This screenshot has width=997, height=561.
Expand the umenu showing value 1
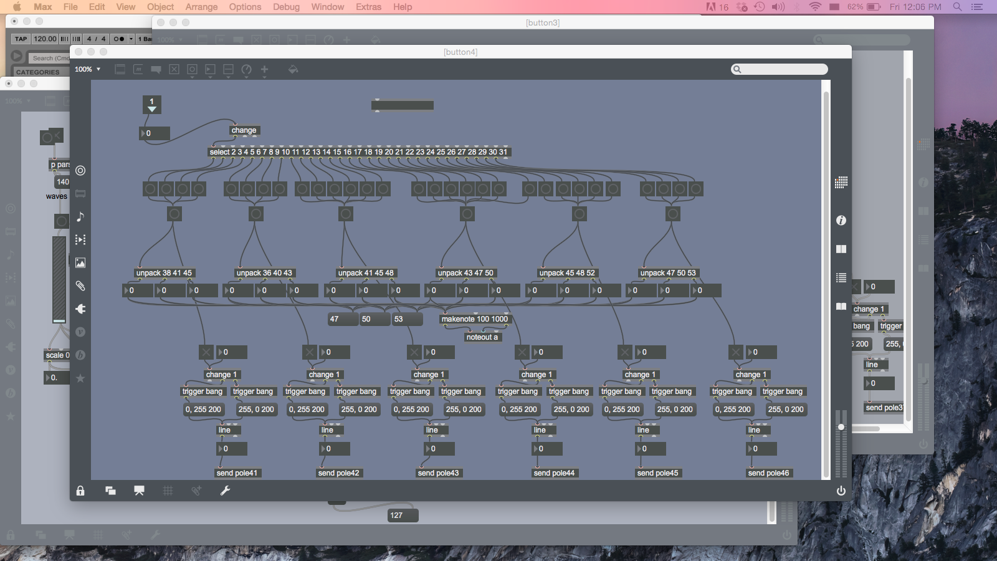[x=152, y=105]
